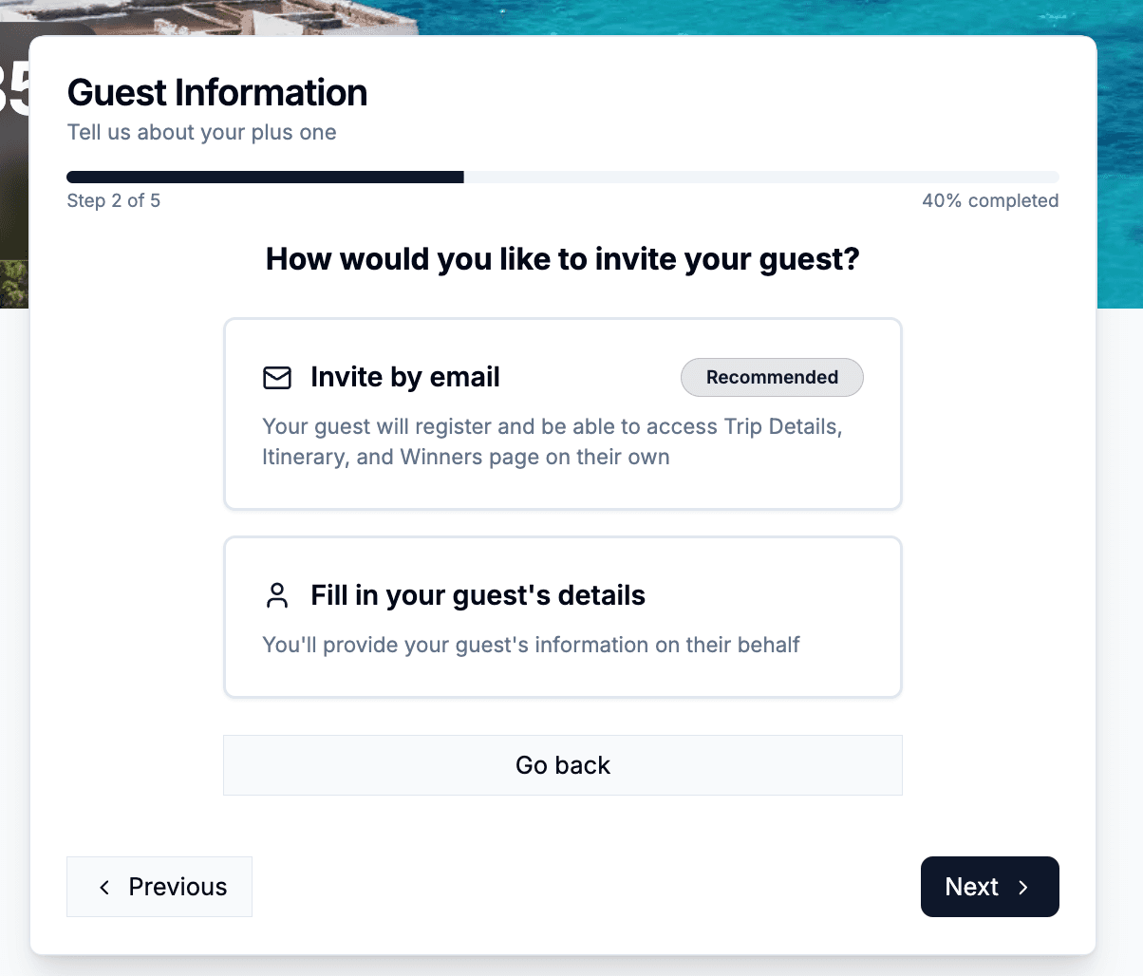This screenshot has height=976, width=1143.
Task: Choose the Fill in your guest's details title
Action: click(478, 596)
